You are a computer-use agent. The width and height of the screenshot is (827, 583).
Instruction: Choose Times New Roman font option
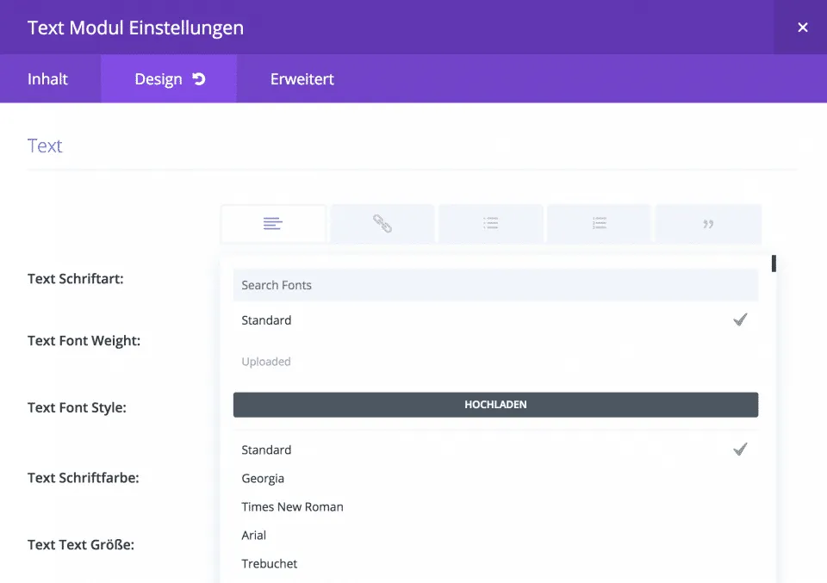[292, 506]
